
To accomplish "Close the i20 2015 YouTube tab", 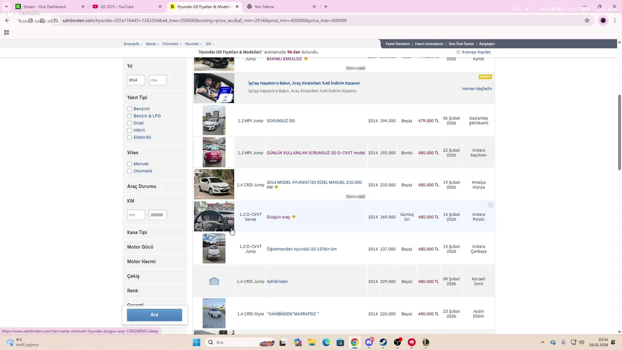I will 159,7.
